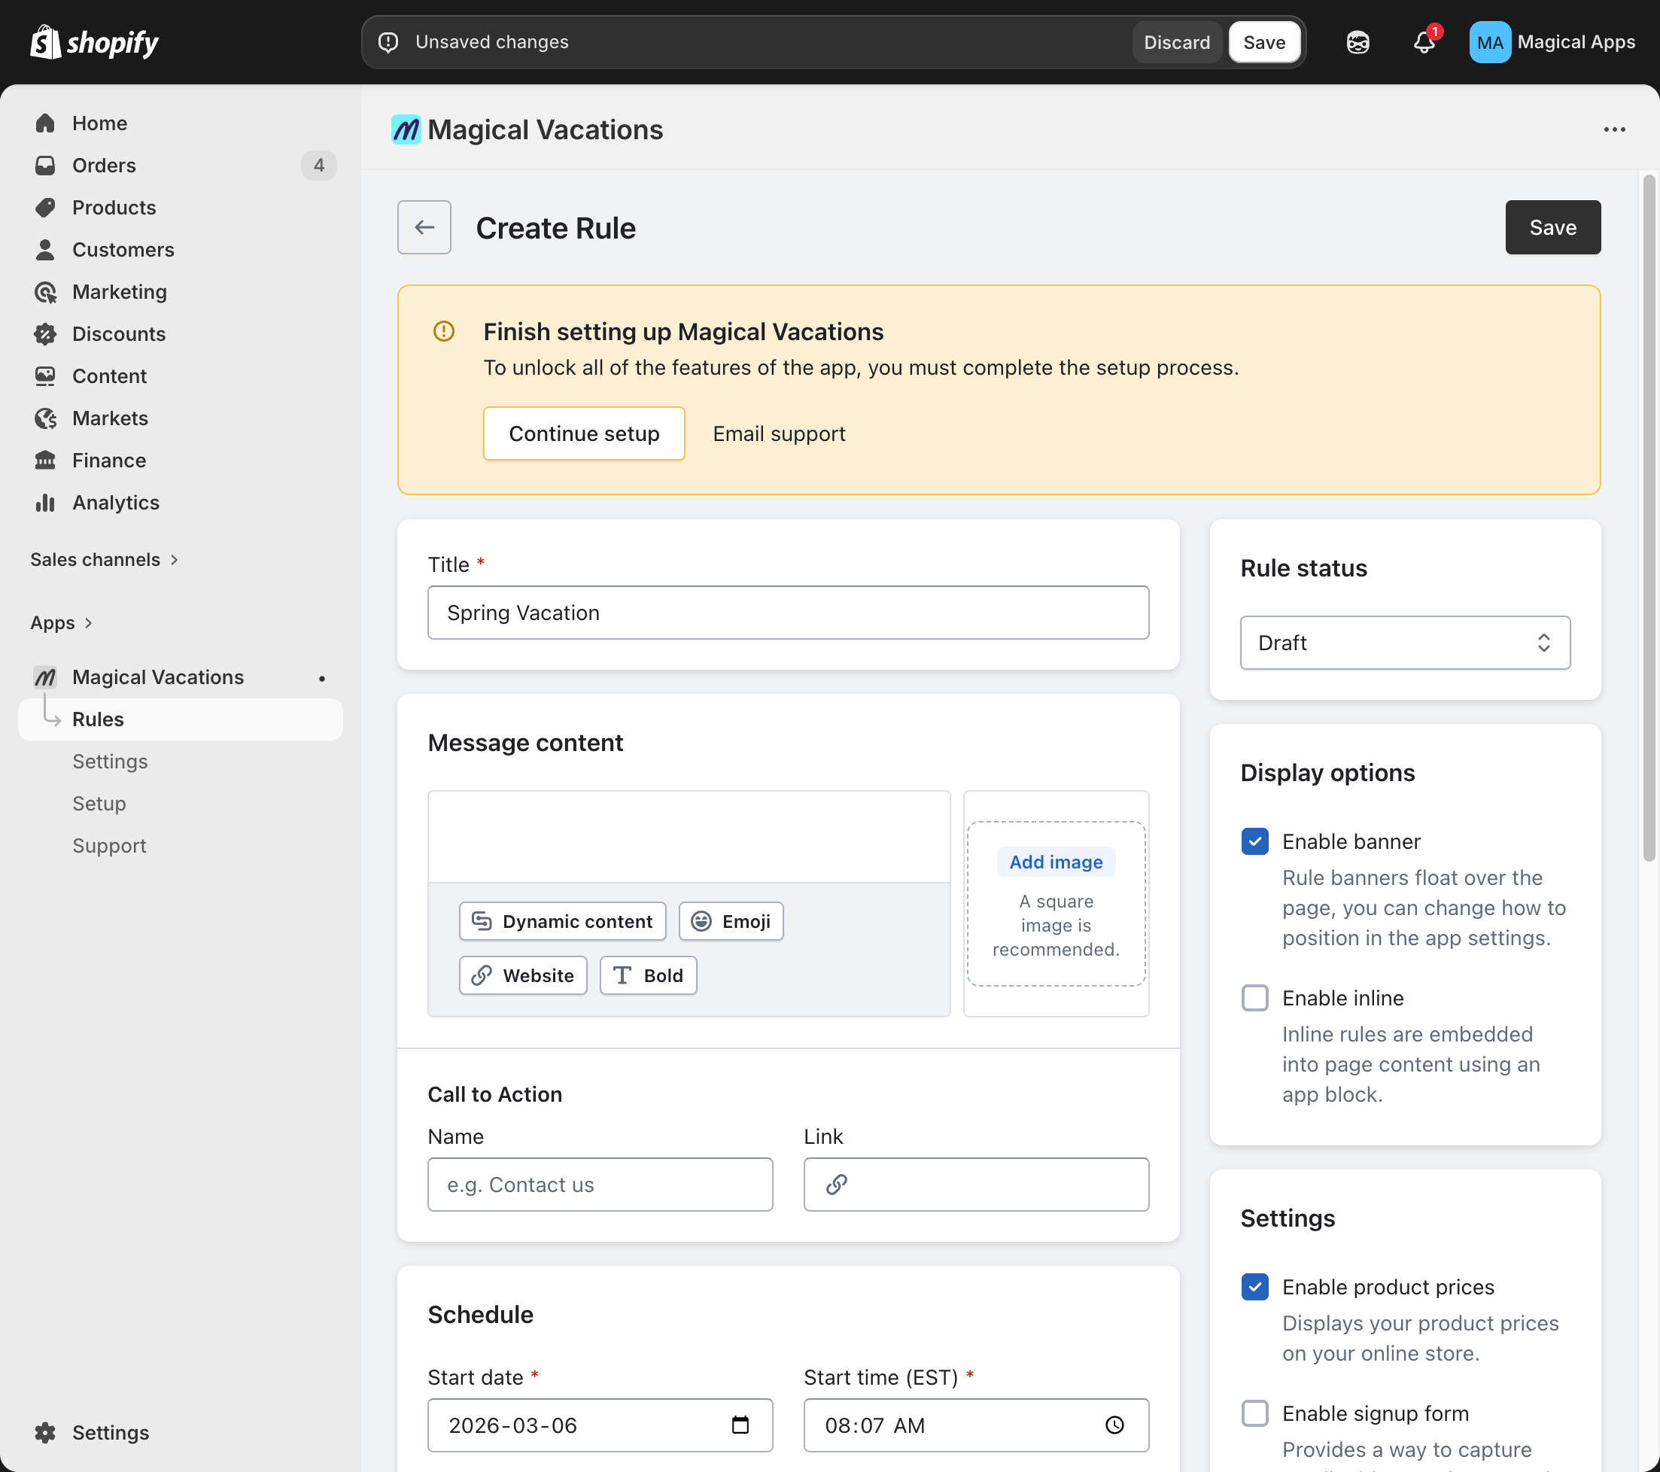The image size is (1660, 1472).
Task: Open the Rules page under Magical Vacations
Action: 99,719
